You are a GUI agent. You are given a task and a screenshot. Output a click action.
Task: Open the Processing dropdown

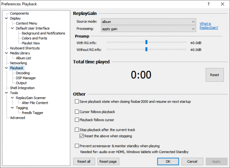coord(148,29)
